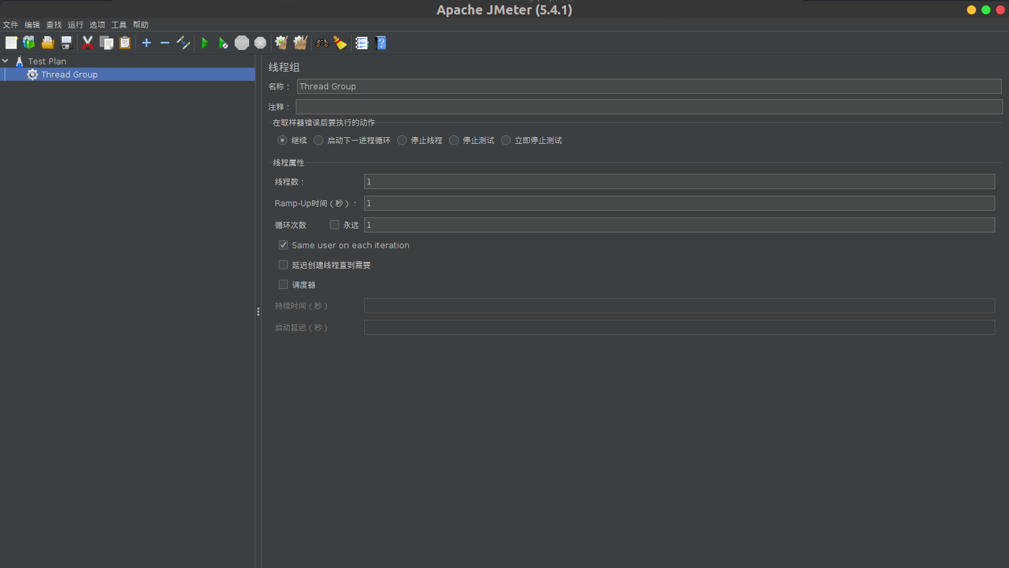The width and height of the screenshot is (1009, 568).
Task: Select Test Plan in the tree
Action: 47,61
